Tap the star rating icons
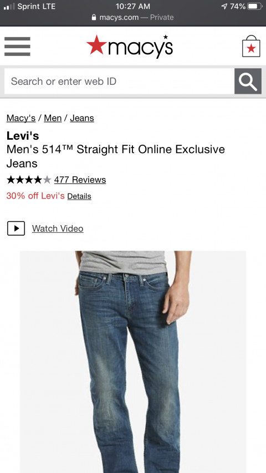Viewport: 266px width, 473px height. click(29, 180)
